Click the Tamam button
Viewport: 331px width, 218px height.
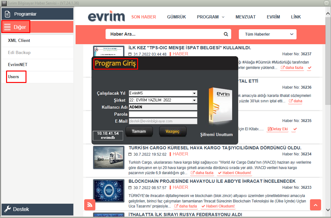[139, 131]
